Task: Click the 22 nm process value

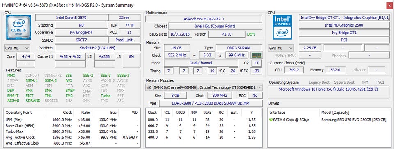Action: pos(124,18)
